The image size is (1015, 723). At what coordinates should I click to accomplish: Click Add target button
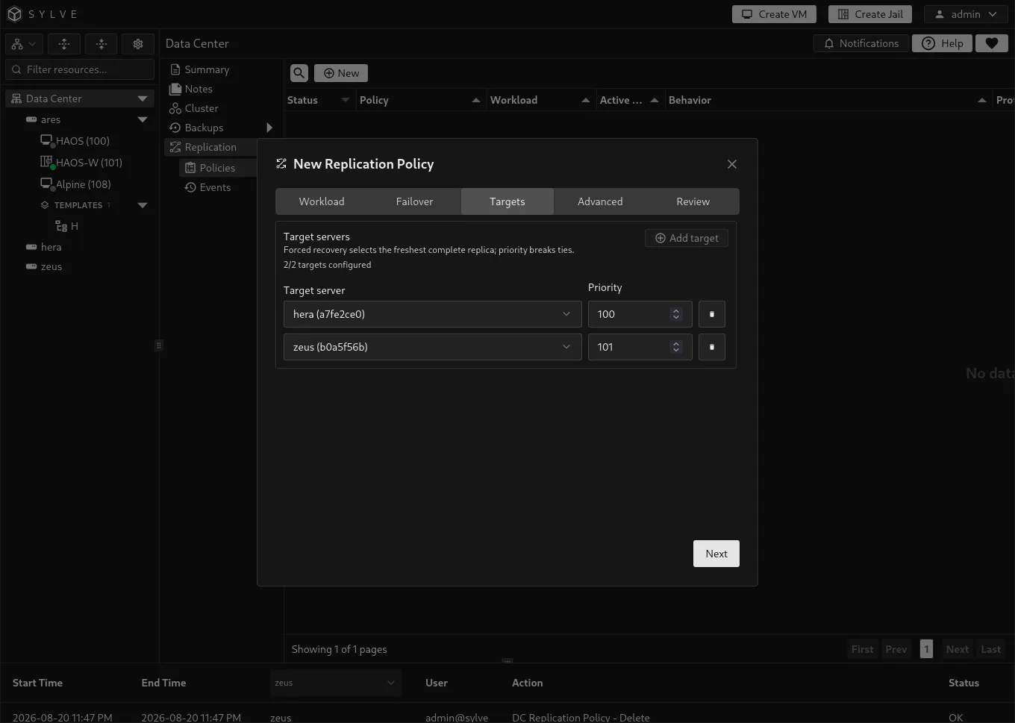coord(687,238)
